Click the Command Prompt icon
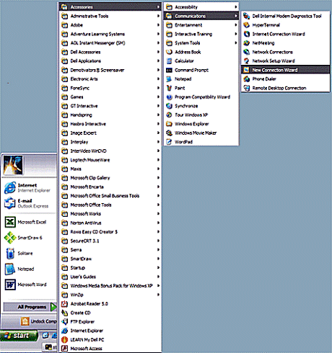332x353 pixels. pos(169,70)
